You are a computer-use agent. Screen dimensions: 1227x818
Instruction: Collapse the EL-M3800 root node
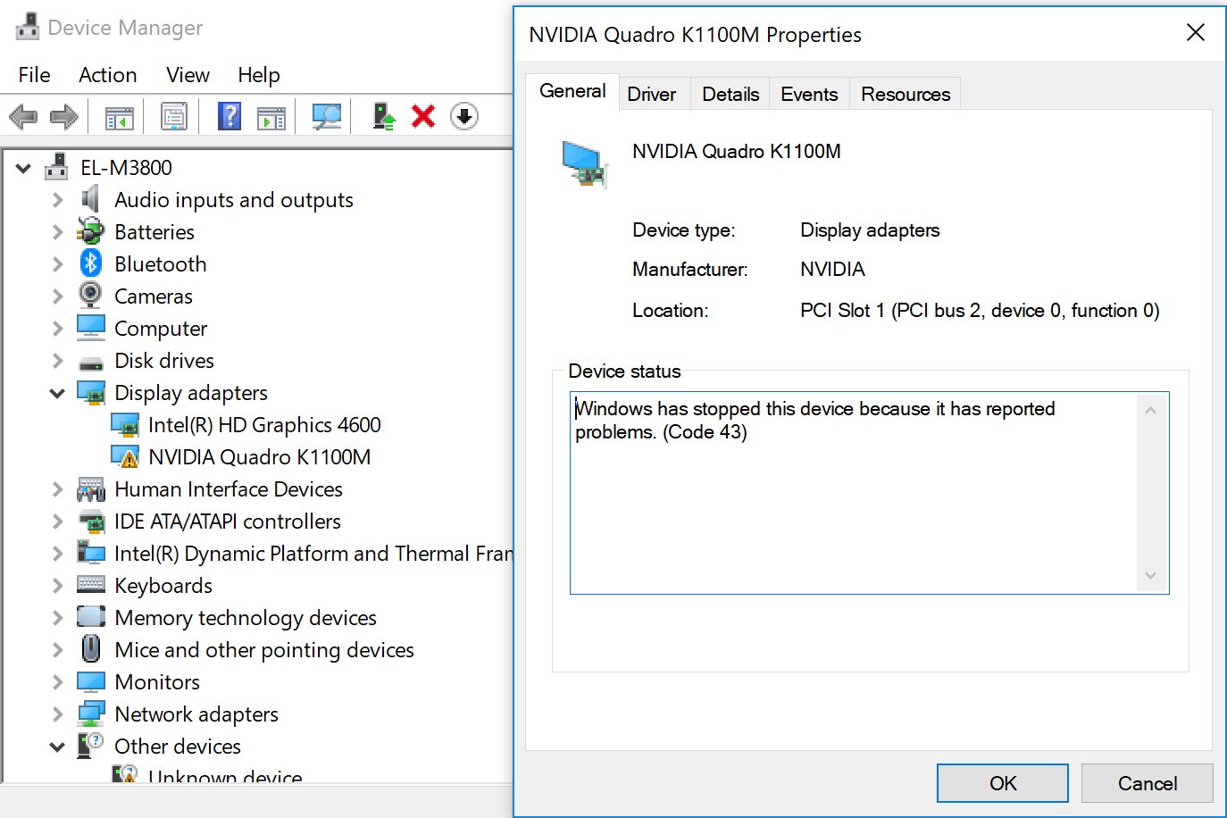24,168
